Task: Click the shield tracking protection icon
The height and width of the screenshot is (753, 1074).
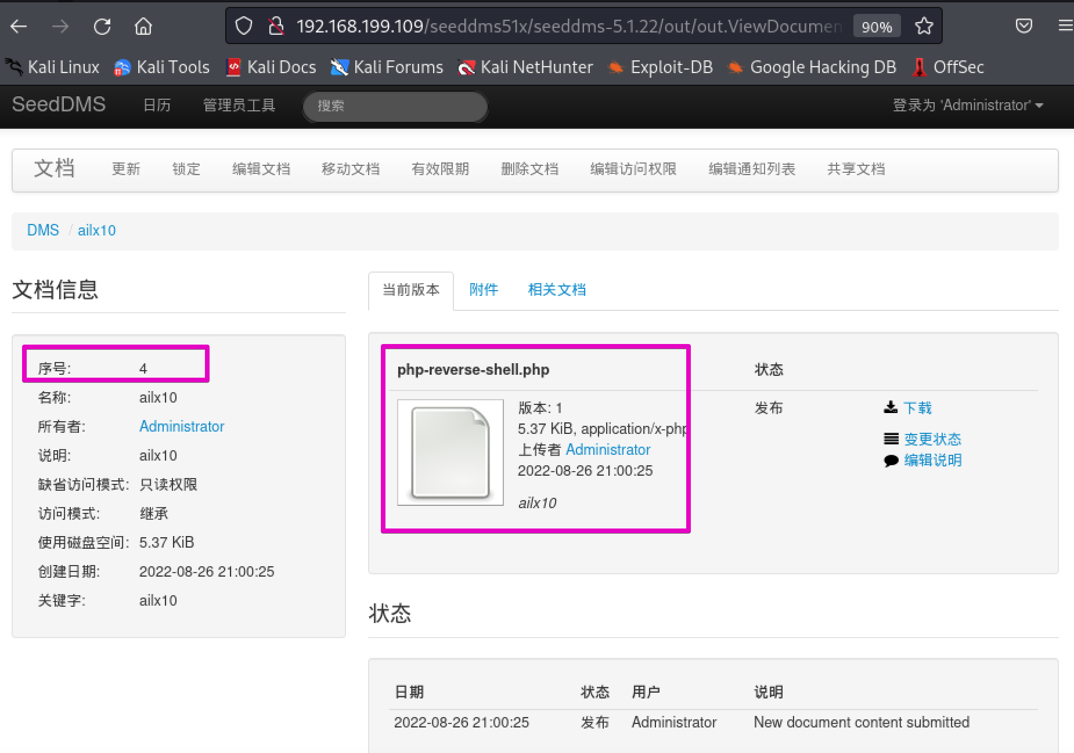Action: pyautogui.click(x=244, y=26)
